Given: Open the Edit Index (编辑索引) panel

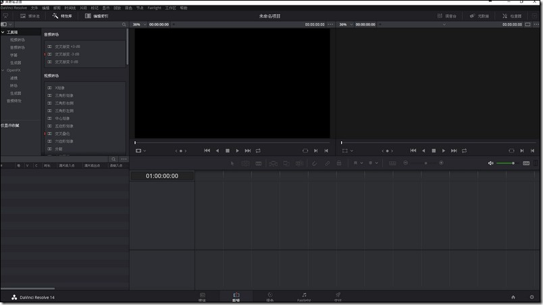Looking at the screenshot, I should pyautogui.click(x=97, y=16).
